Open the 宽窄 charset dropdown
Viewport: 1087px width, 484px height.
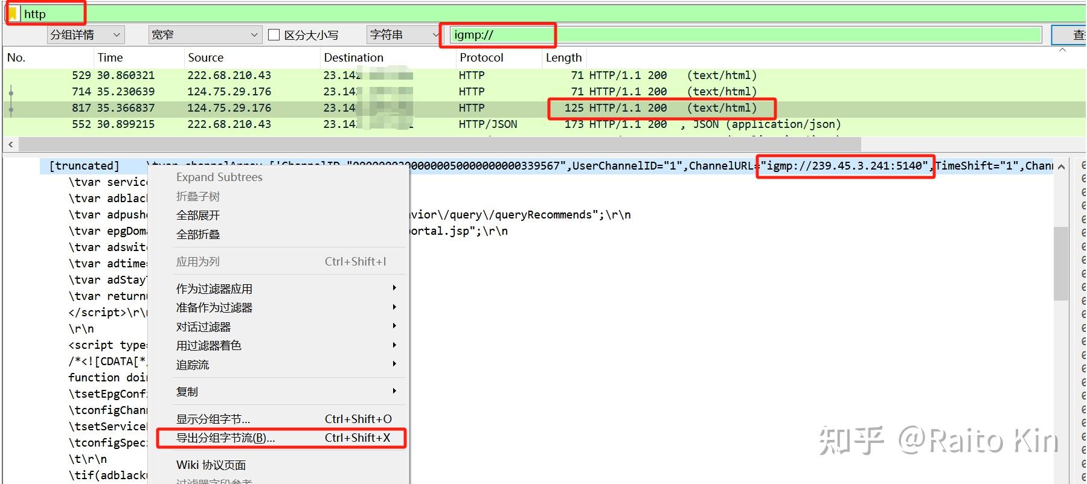point(205,35)
